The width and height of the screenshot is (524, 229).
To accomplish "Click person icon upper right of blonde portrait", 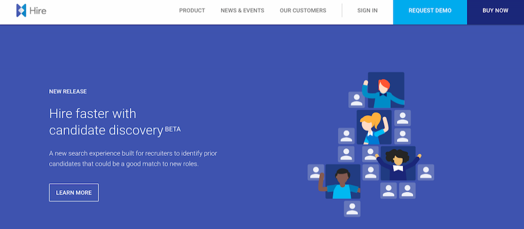I will 402,118.
